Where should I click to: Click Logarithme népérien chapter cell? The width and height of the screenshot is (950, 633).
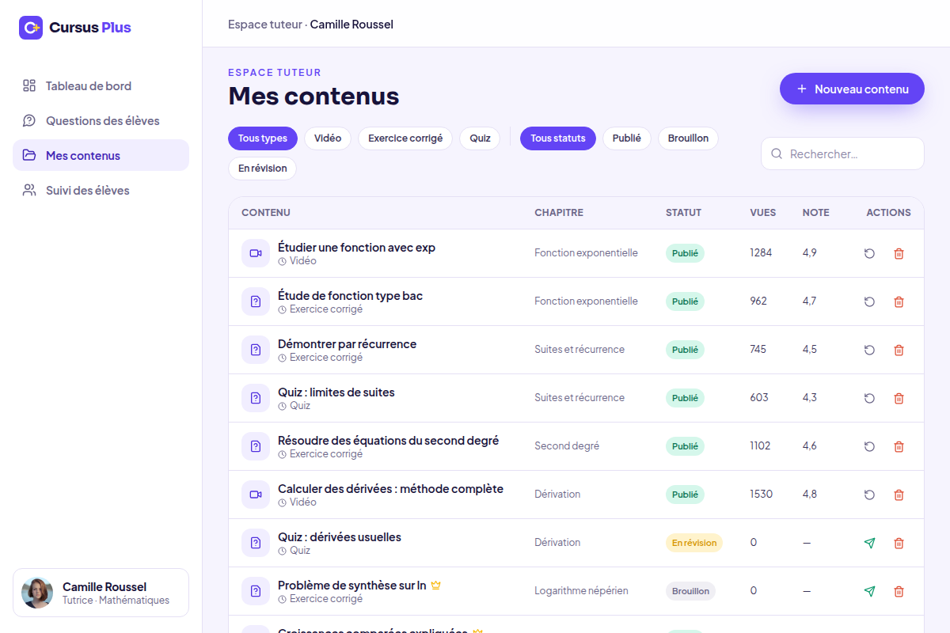(x=581, y=591)
